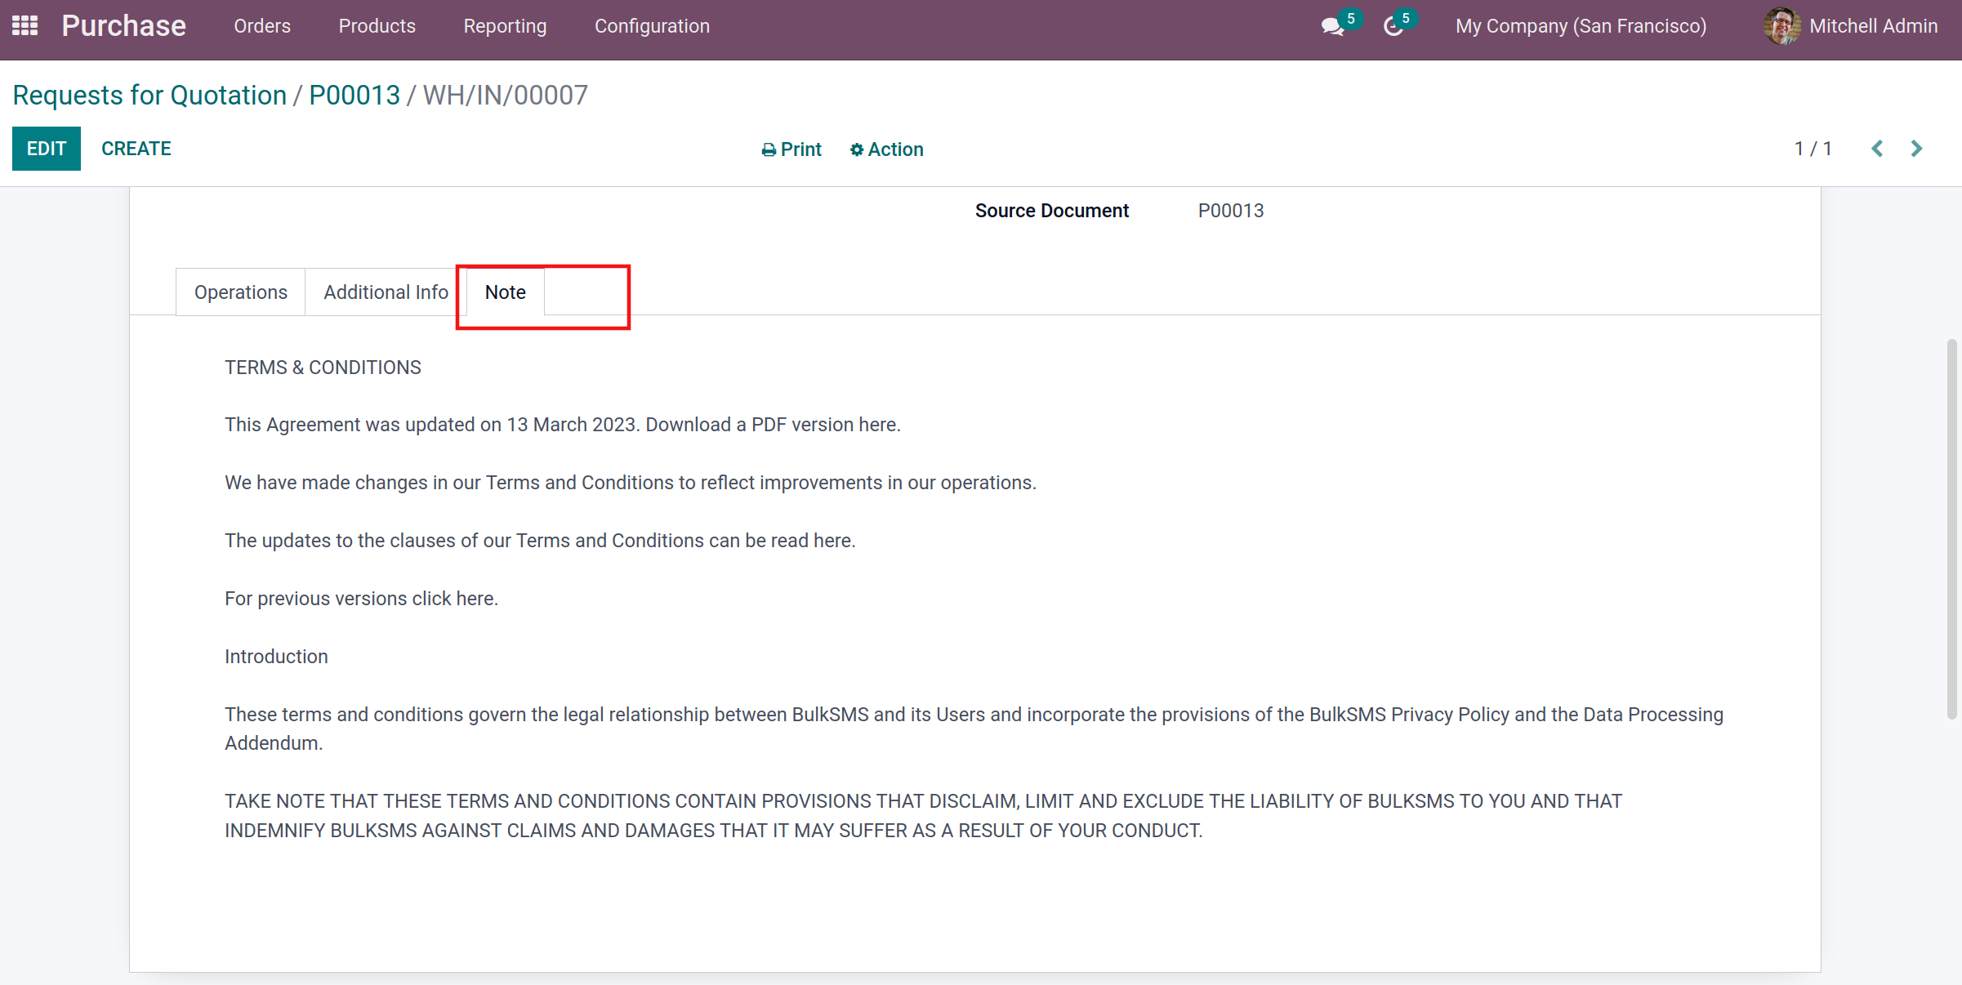Open the conversations messages icon

(x=1332, y=27)
